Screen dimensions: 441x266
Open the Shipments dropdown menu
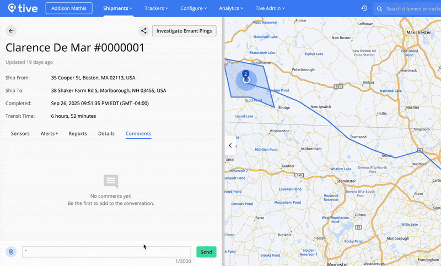118,8
